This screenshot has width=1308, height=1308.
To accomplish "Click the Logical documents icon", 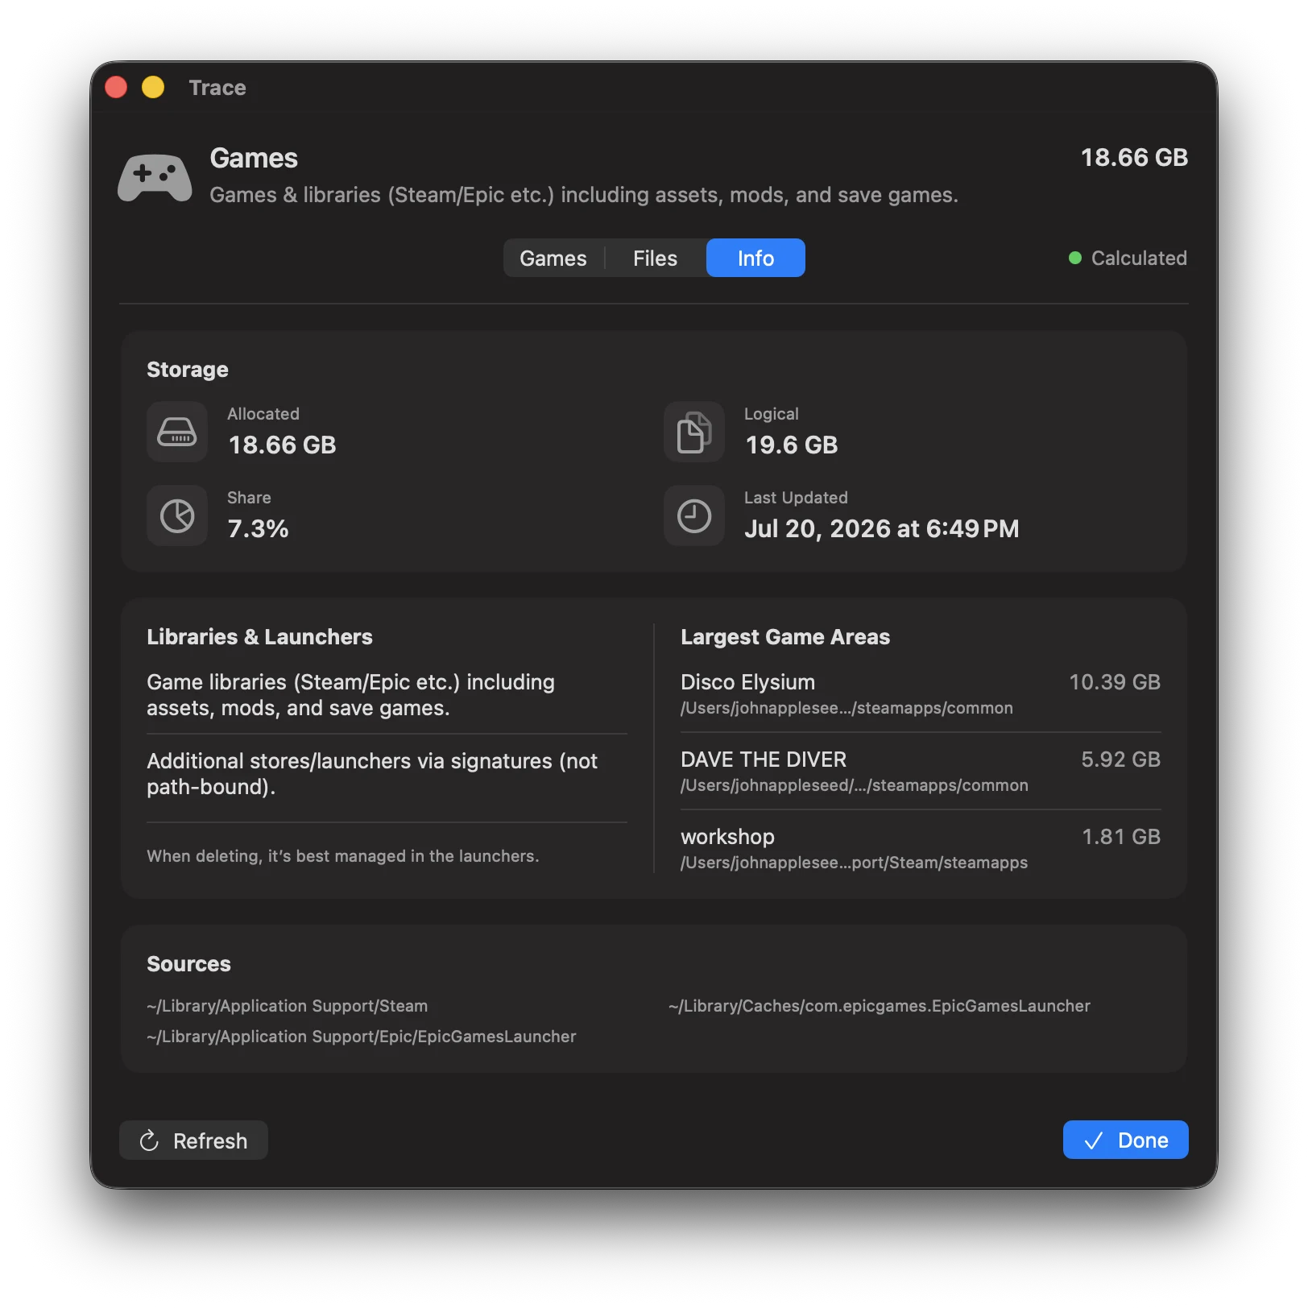I will coord(694,432).
